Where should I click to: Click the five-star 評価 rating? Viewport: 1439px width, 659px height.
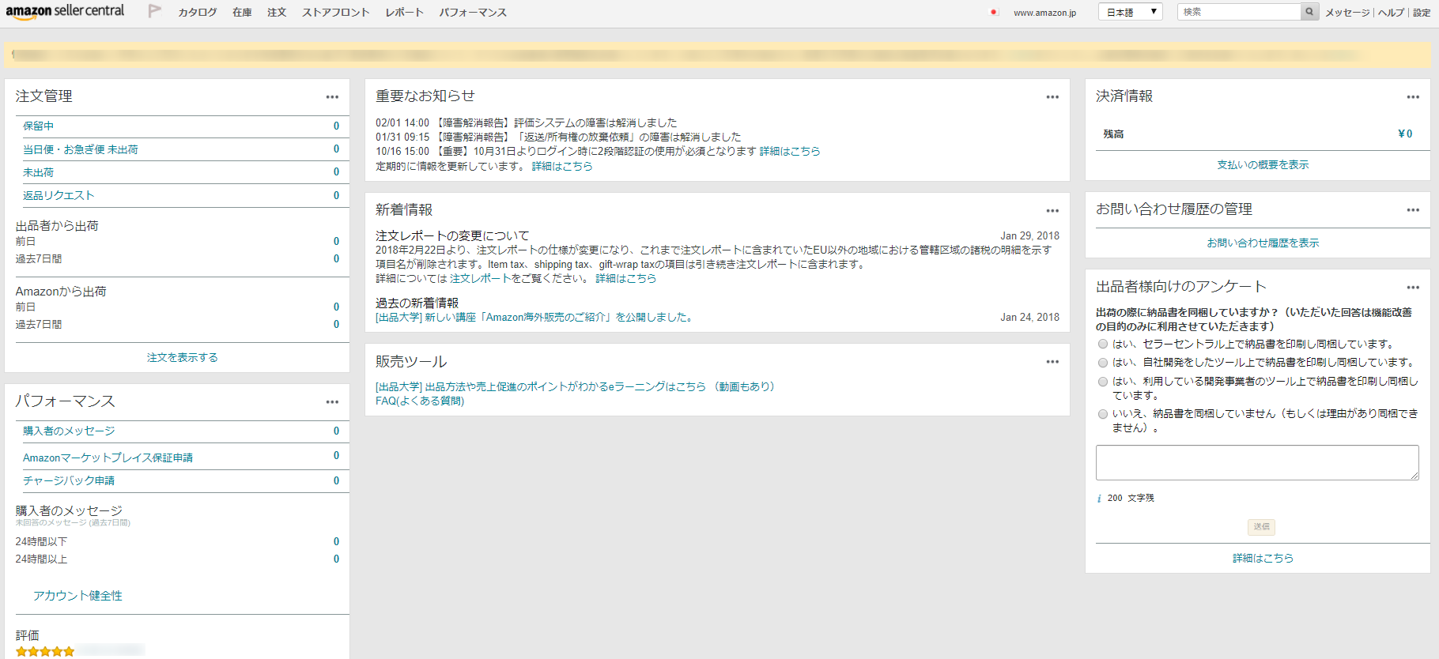[x=45, y=651]
